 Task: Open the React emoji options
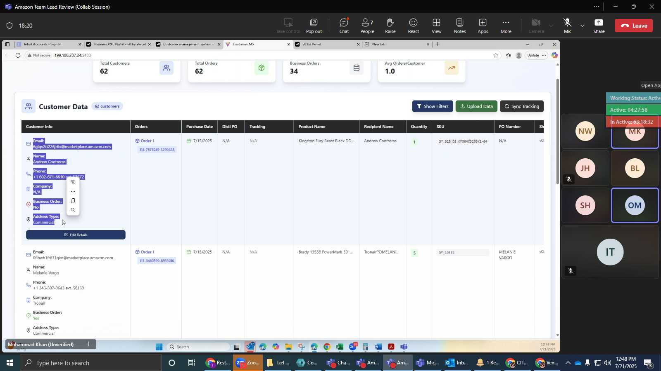pos(413,26)
